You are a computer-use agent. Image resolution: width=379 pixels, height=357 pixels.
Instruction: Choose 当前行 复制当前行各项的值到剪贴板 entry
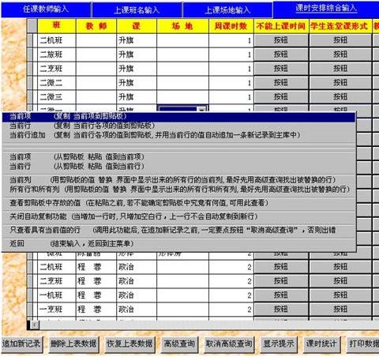point(178,126)
